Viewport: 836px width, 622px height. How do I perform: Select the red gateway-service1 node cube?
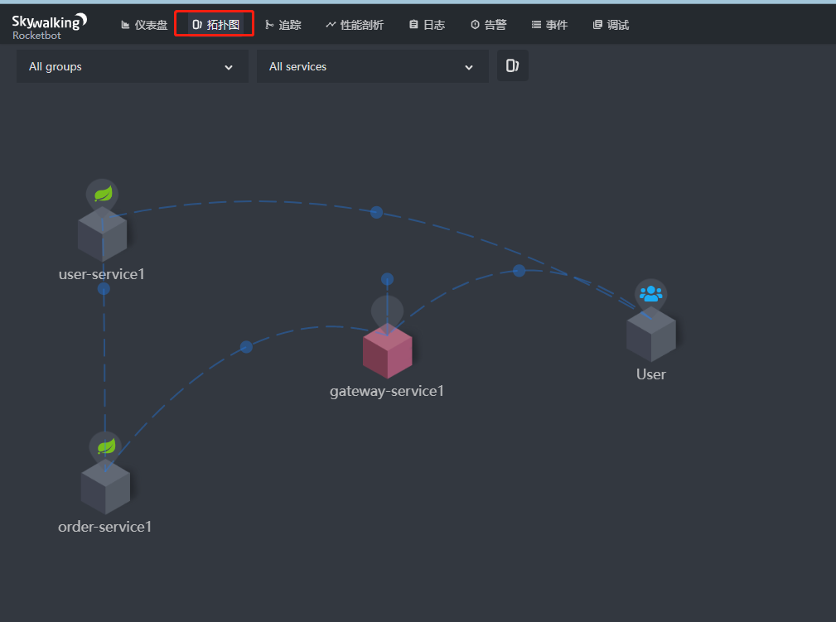tap(387, 351)
